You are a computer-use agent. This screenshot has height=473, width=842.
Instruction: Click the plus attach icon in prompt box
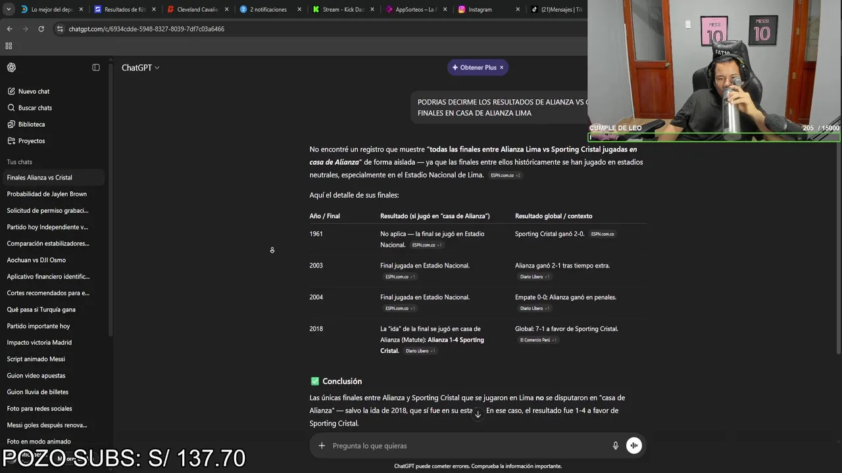coord(322,445)
